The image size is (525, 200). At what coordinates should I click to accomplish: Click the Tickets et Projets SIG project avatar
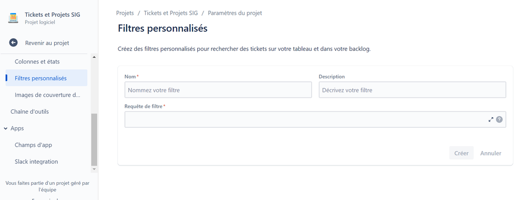pyautogui.click(x=13, y=18)
